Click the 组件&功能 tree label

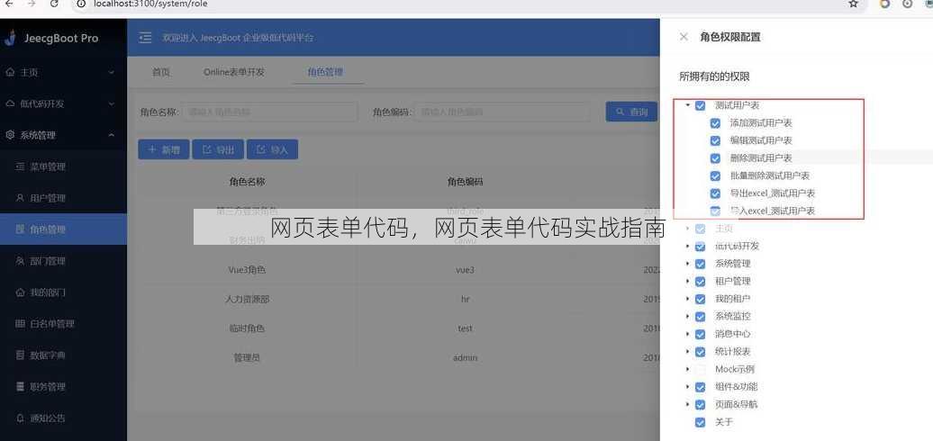pos(736,387)
